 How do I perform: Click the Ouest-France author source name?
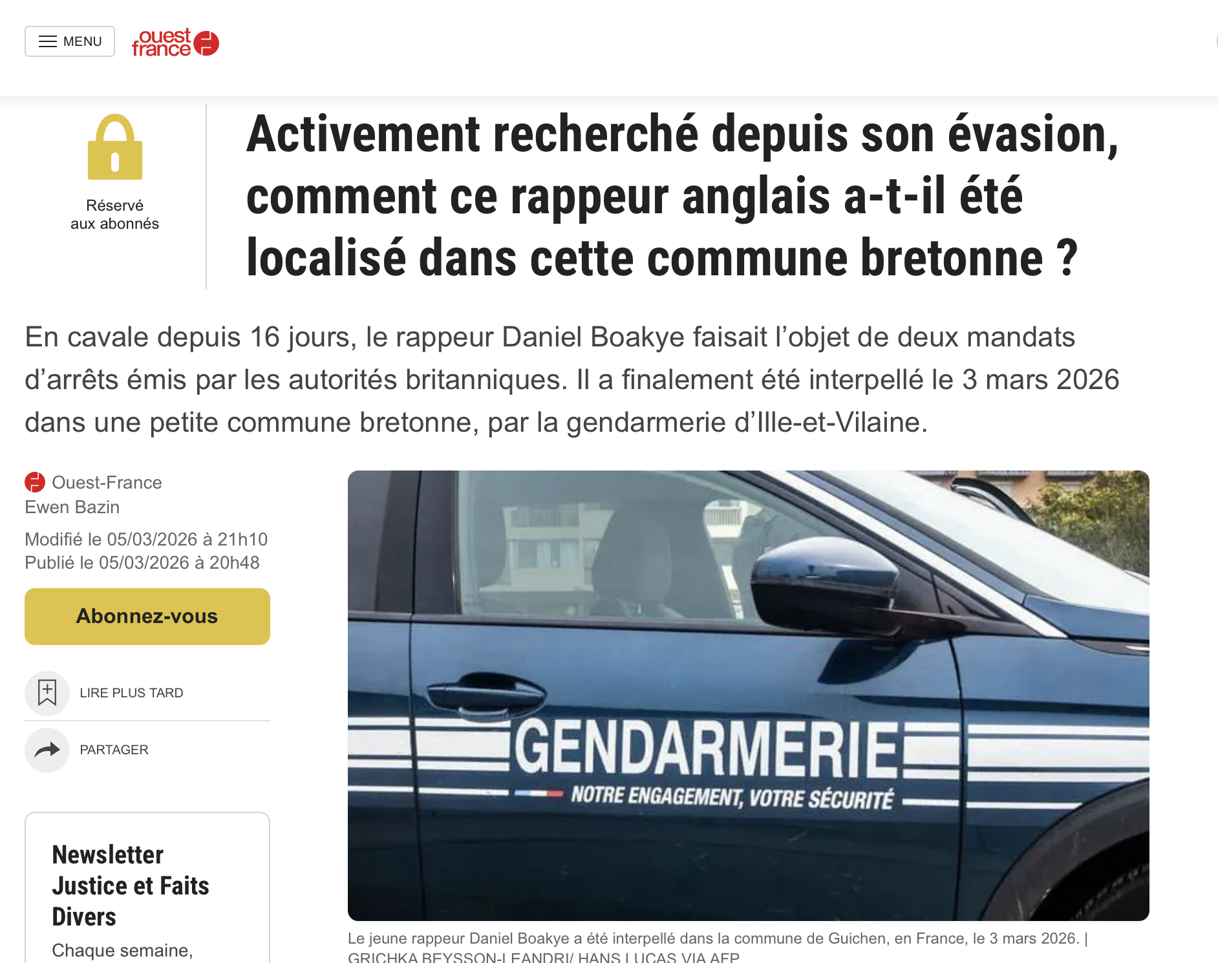tap(107, 482)
